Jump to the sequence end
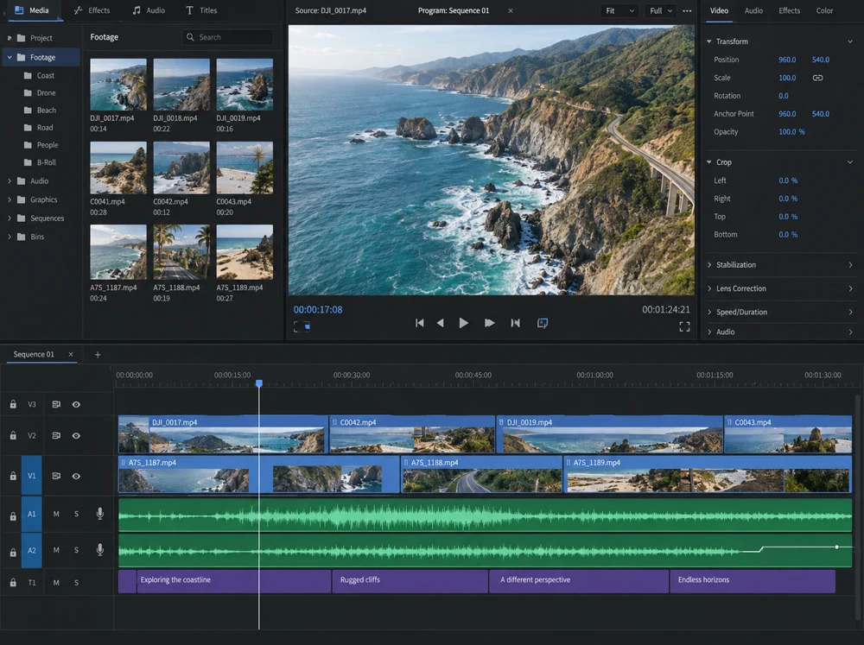The height and width of the screenshot is (645, 864). point(515,323)
